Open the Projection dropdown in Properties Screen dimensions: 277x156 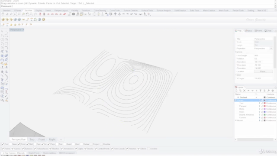[271, 49]
